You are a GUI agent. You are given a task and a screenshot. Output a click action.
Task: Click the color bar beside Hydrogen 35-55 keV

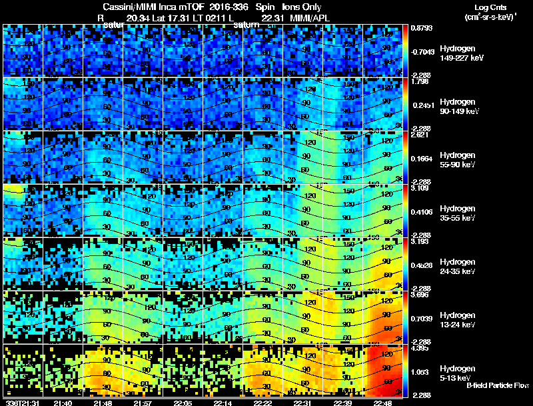(405, 211)
